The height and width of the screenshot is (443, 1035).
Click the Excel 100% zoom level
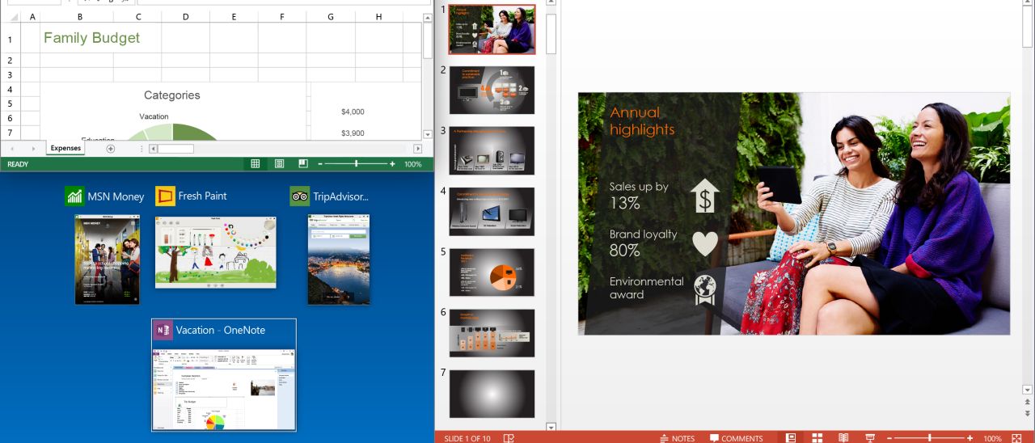(x=412, y=164)
